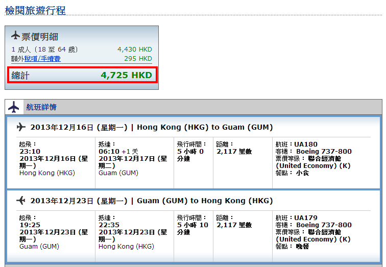Click the airplane icon next to 2013年12月16日 header
This screenshot has width=386, height=267.
tap(21, 127)
